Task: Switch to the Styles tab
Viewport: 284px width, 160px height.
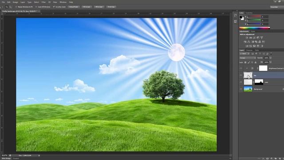Action: point(253,32)
